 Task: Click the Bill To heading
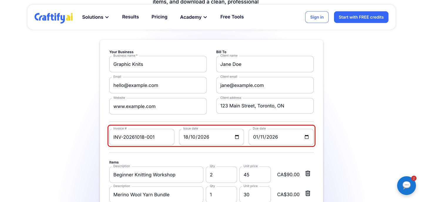click(221, 52)
